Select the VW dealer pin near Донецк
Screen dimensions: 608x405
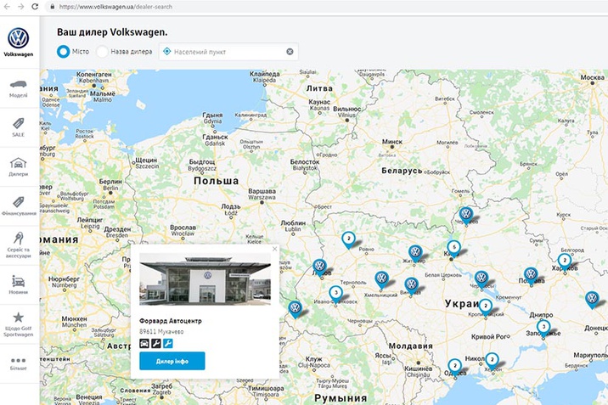click(x=592, y=300)
